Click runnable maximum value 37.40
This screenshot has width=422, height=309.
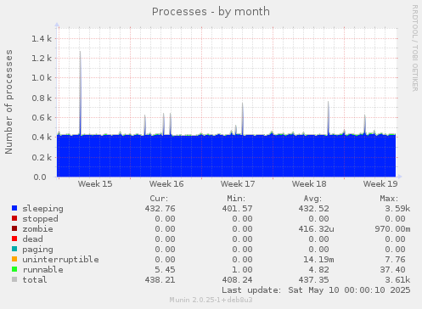coord(392,270)
